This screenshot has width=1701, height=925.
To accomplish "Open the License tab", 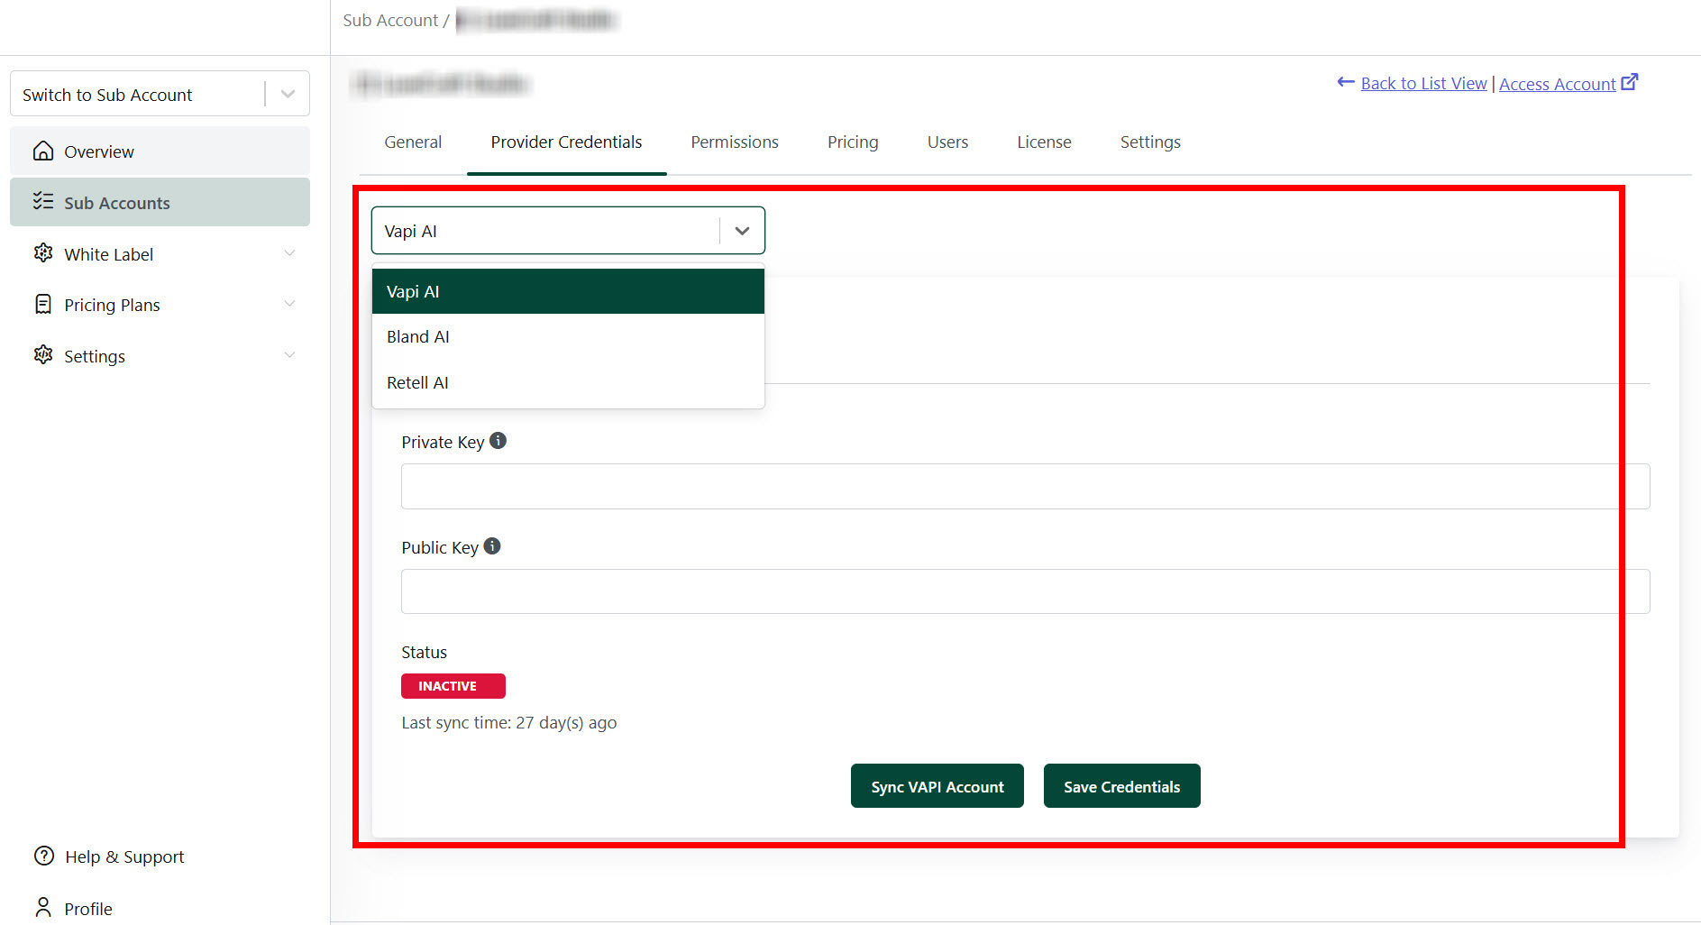I will (x=1044, y=142).
